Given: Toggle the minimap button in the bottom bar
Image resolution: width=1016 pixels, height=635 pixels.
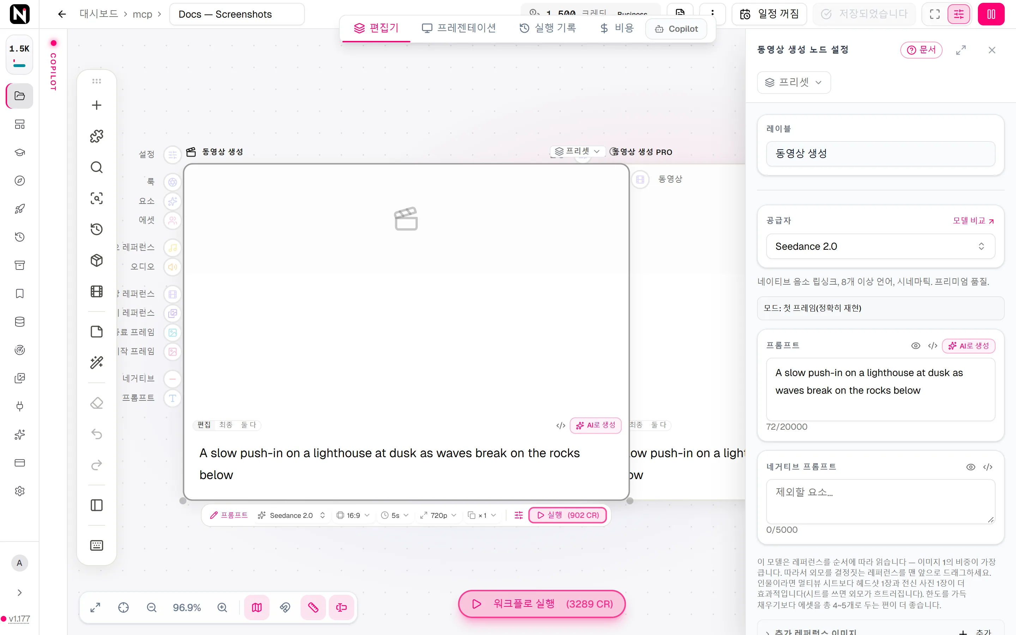Looking at the screenshot, I should pos(257,607).
